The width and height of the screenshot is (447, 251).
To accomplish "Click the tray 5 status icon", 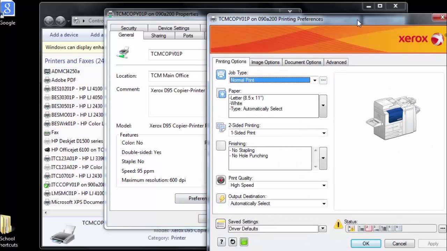I will (391, 228).
